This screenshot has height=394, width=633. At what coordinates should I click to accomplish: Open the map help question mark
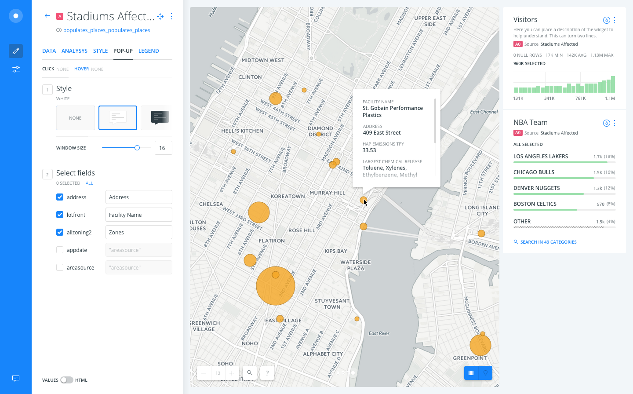point(267,372)
